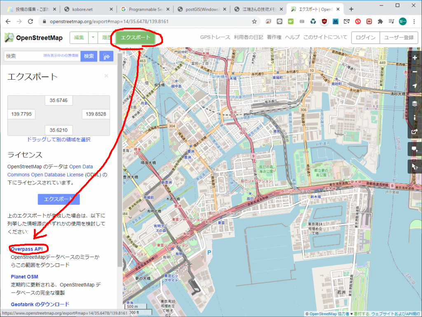Open the GPSトレース page
Image resolution: width=422 pixels, height=317 pixels.
(215, 38)
